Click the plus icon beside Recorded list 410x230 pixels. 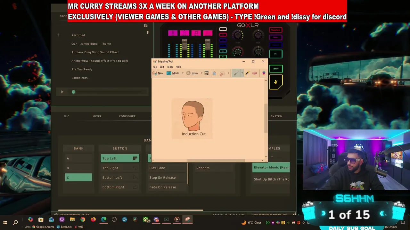click(x=59, y=35)
